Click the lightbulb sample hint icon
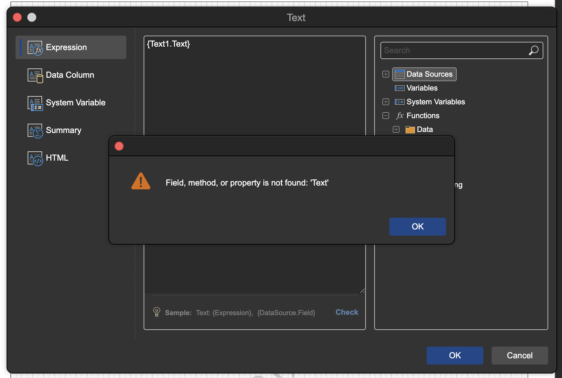Viewport: 562px width, 378px height. click(x=157, y=312)
